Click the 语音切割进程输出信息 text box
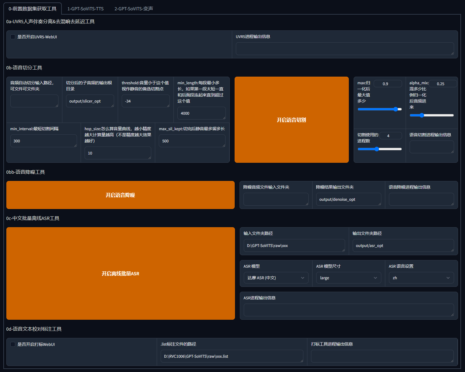465x372 pixels. 432,147
